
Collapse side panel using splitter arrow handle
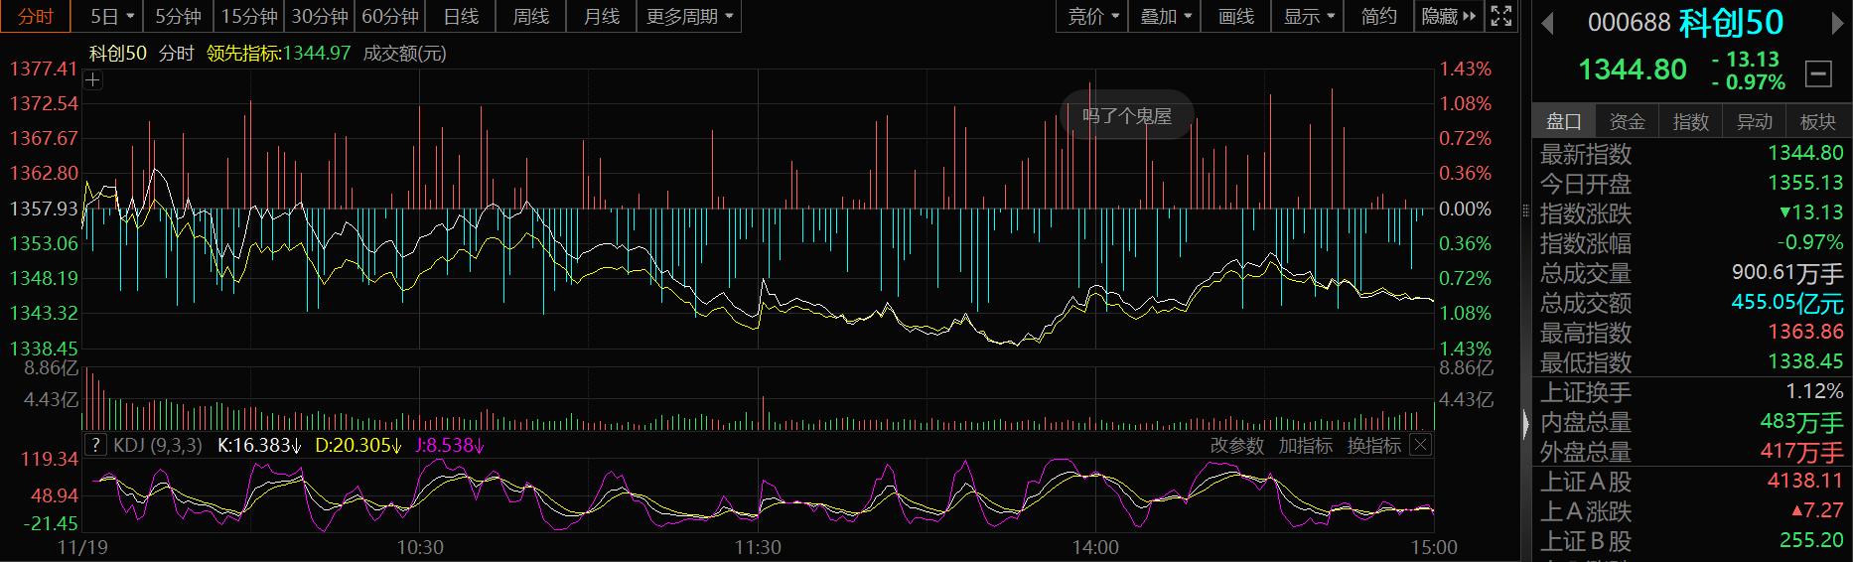1526,424
